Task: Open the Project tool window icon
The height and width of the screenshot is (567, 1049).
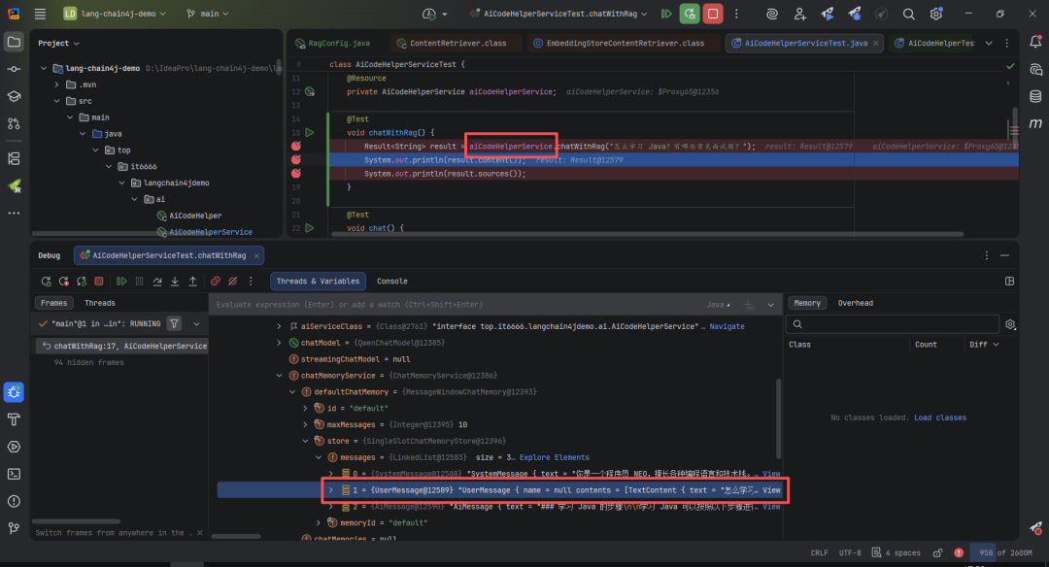Action: [x=14, y=42]
